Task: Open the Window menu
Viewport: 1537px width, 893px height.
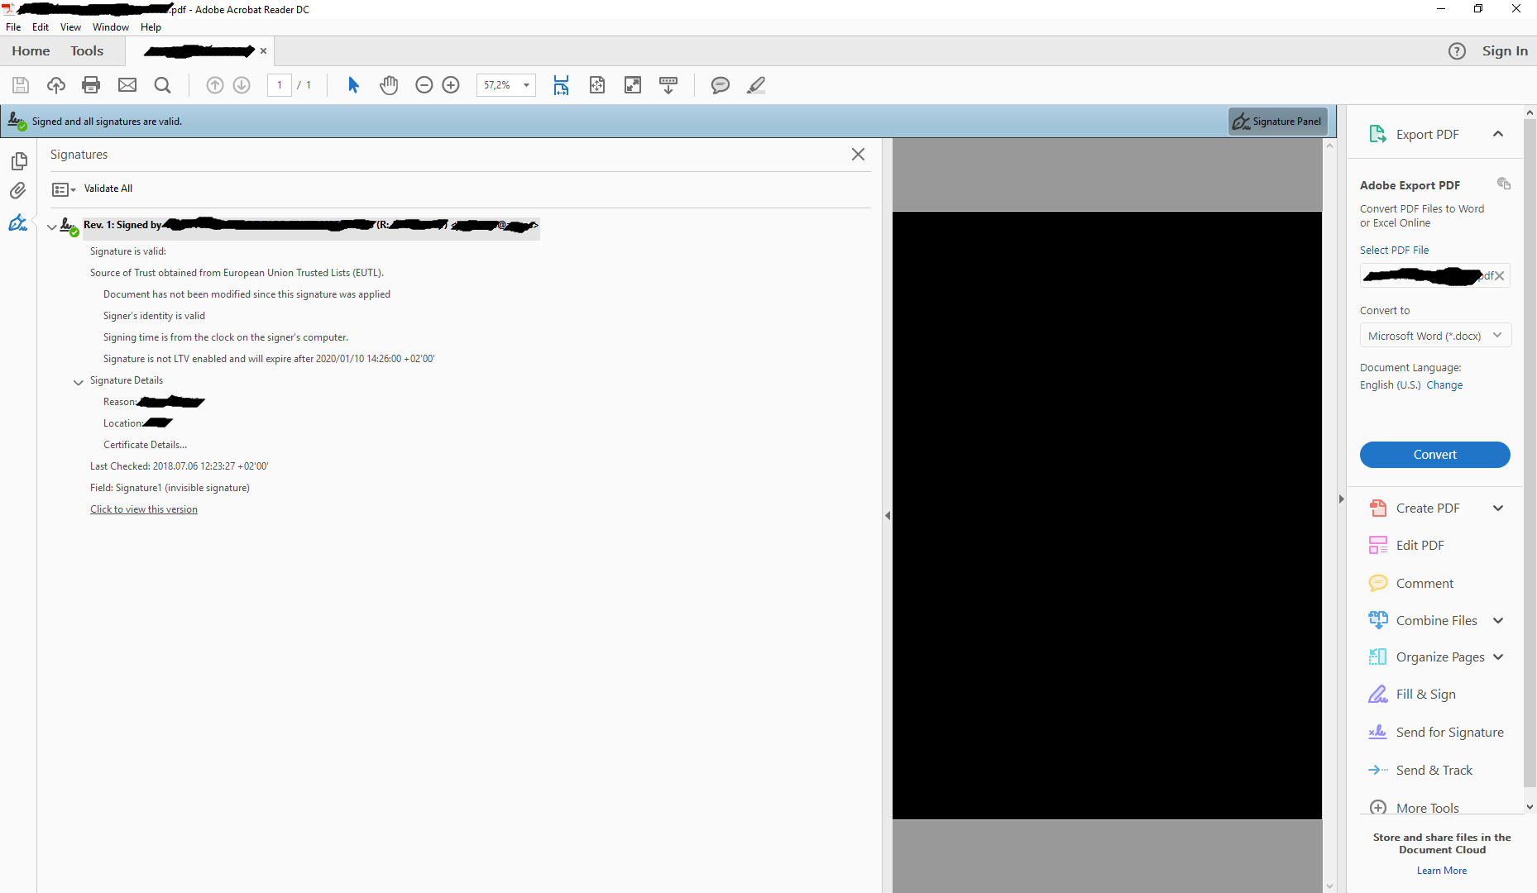Action: [x=111, y=27]
